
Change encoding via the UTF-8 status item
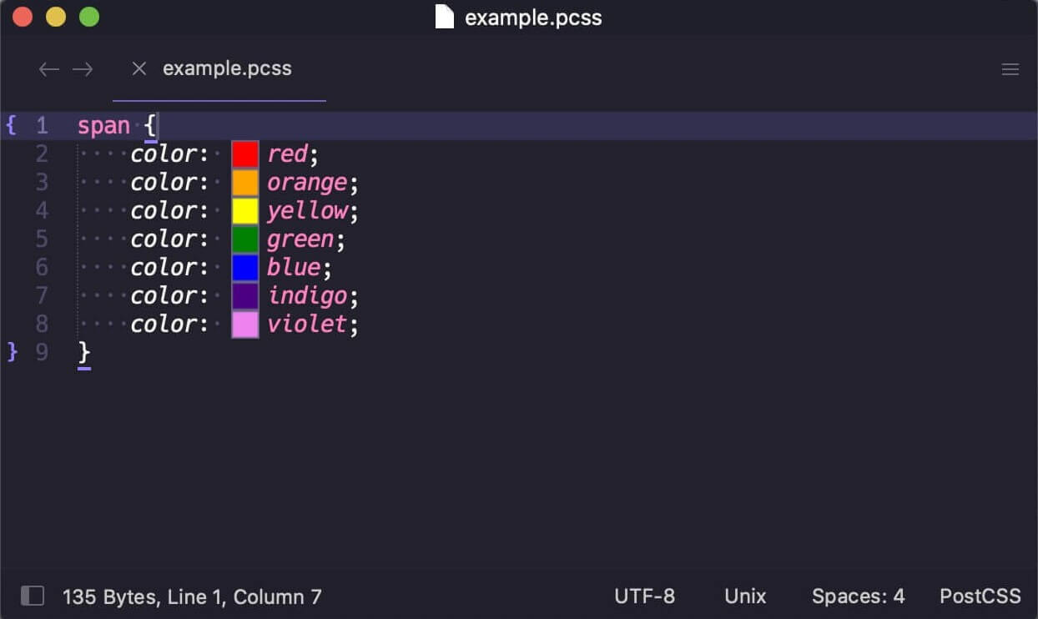(x=645, y=596)
